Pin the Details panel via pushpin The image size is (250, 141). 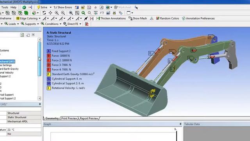tap(40, 104)
